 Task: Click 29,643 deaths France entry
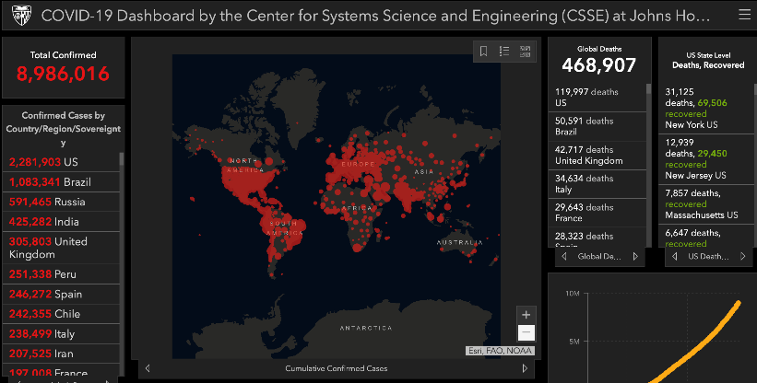tap(597, 213)
